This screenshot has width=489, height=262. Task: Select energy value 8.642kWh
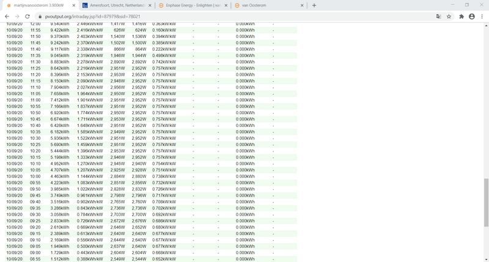click(x=60, y=68)
